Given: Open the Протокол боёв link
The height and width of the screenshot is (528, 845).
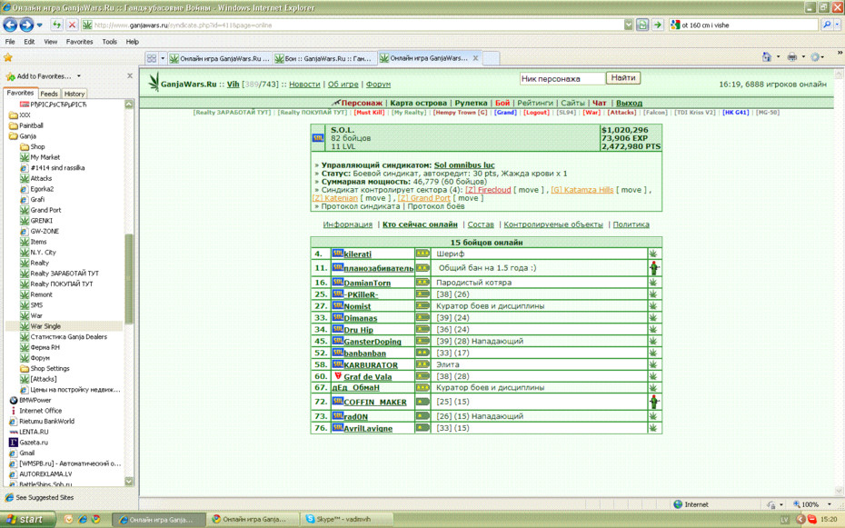Looking at the screenshot, I should [436, 205].
